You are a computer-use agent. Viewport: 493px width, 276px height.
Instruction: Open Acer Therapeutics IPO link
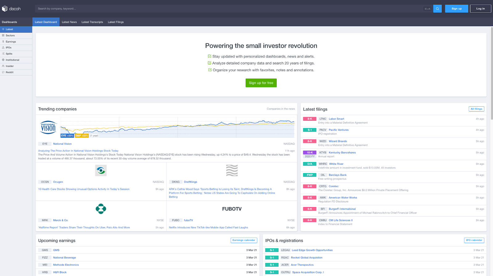[302, 265]
